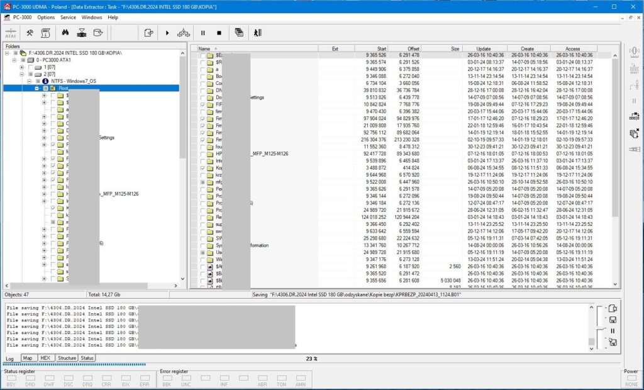This screenshot has width=644, height=390.
Task: Switch to the Structure tab
Action: (x=67, y=358)
